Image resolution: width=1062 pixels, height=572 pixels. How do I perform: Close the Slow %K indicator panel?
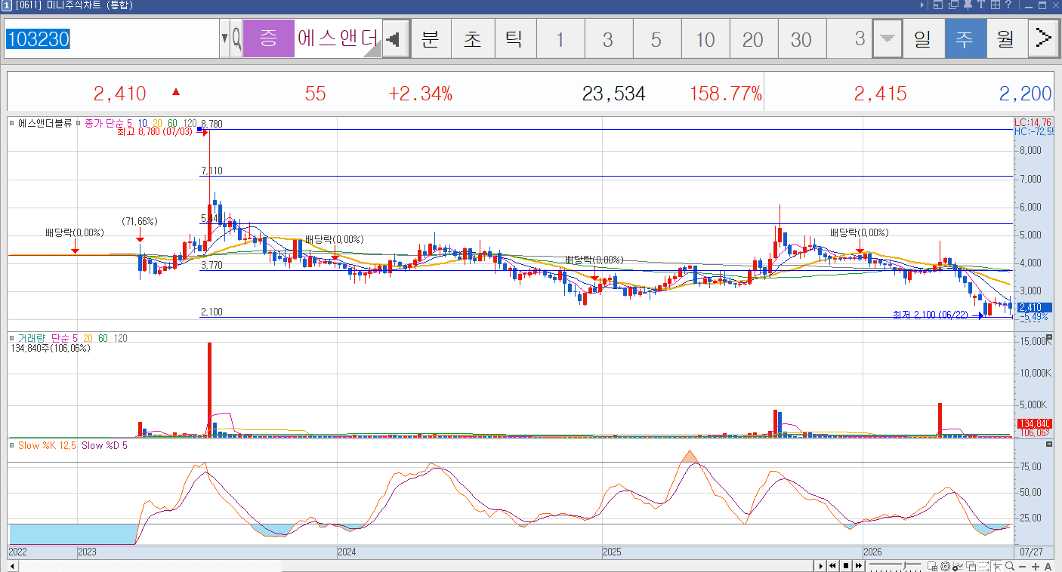[1049, 444]
